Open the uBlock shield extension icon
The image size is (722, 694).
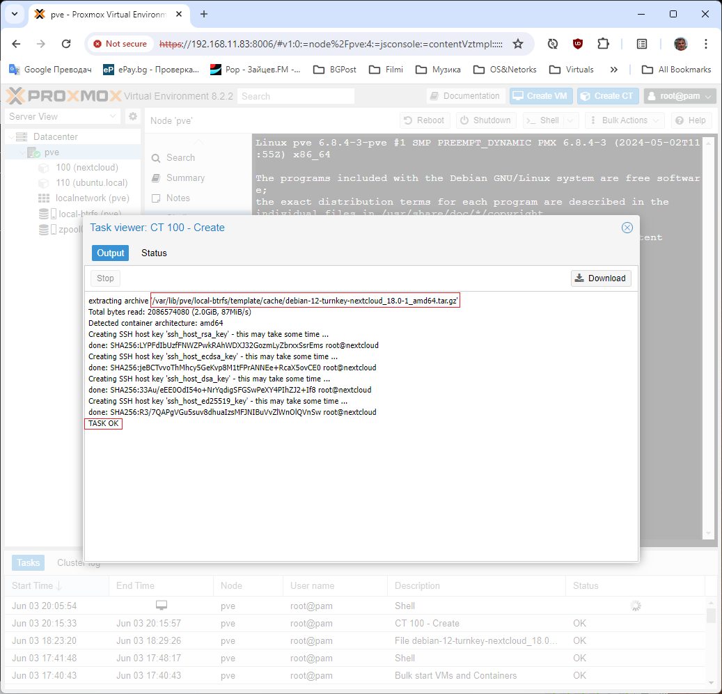(x=577, y=44)
